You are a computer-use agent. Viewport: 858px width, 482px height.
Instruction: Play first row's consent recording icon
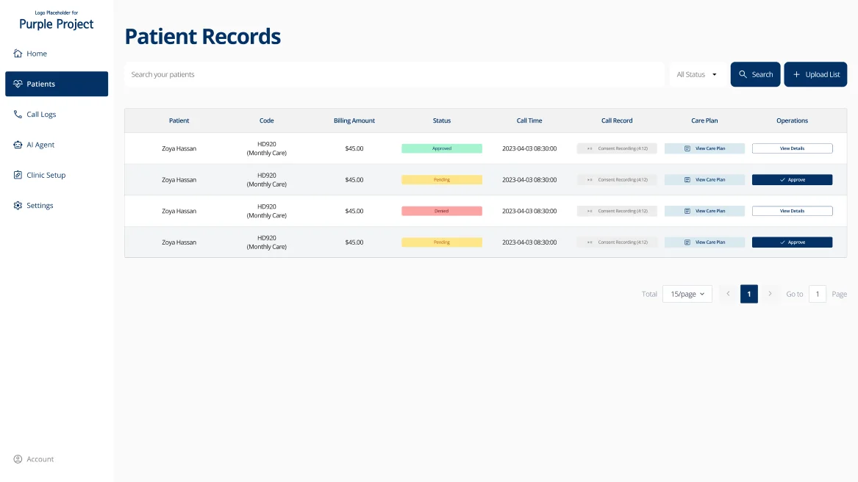pos(590,148)
